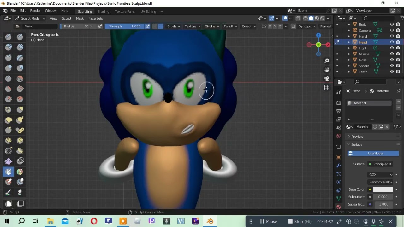The height and width of the screenshot is (227, 404).
Task: Set brush direction to subtract
Action: pyautogui.click(x=161, y=26)
